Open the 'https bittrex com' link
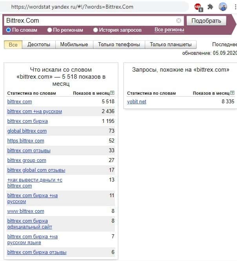 [x=26, y=141]
